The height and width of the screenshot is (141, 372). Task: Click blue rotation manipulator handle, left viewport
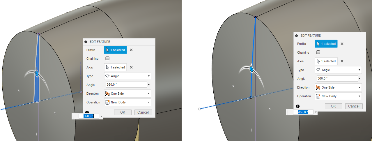[x=37, y=73]
